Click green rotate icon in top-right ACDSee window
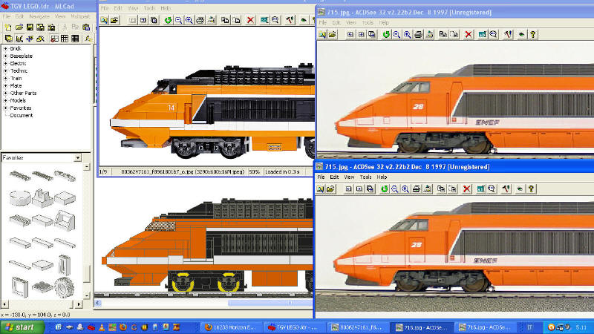The width and height of the screenshot is (594, 334). (x=386, y=34)
